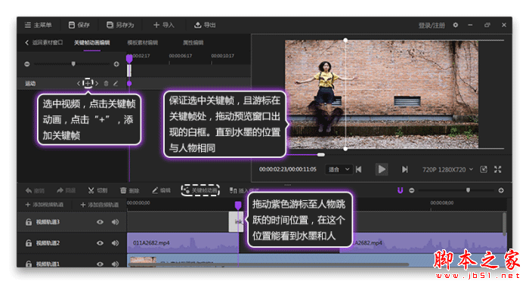This screenshot has height=284, width=529.
Task: Select first 011A2682.mp4 clip on 视频轨道2
Action: click(x=183, y=243)
